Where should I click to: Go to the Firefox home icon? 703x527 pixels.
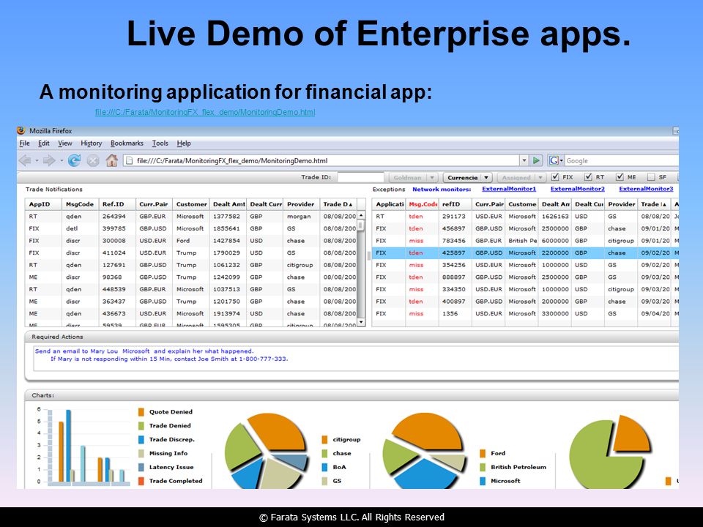tap(111, 160)
